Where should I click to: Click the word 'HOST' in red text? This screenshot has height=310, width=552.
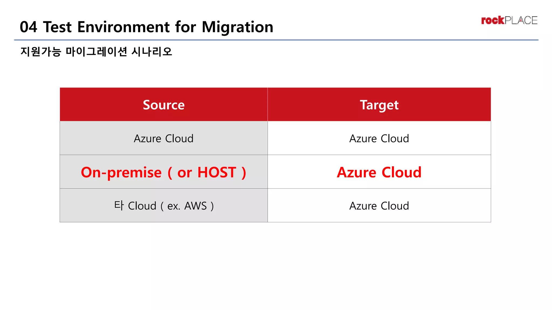[x=217, y=172]
